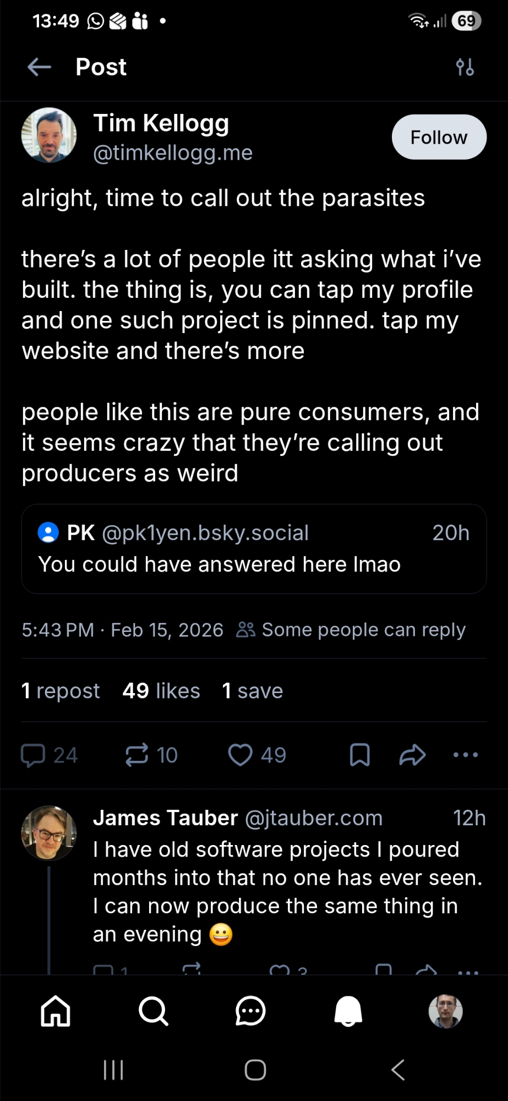Open more options for the main post
The height and width of the screenshot is (1101, 508).
click(x=466, y=755)
